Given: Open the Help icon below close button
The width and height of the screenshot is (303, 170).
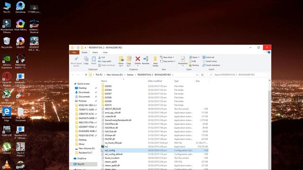Looking at the screenshot, I should tap(269, 52).
